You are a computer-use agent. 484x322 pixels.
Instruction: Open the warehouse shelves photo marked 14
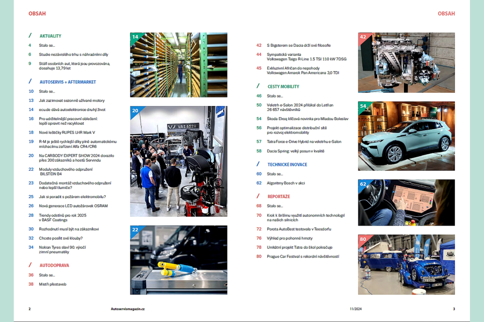pyautogui.click(x=179, y=65)
